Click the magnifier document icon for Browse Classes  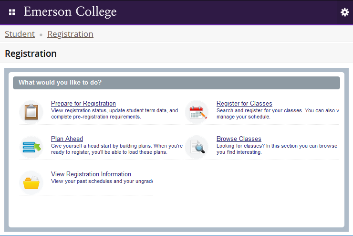[x=197, y=147]
